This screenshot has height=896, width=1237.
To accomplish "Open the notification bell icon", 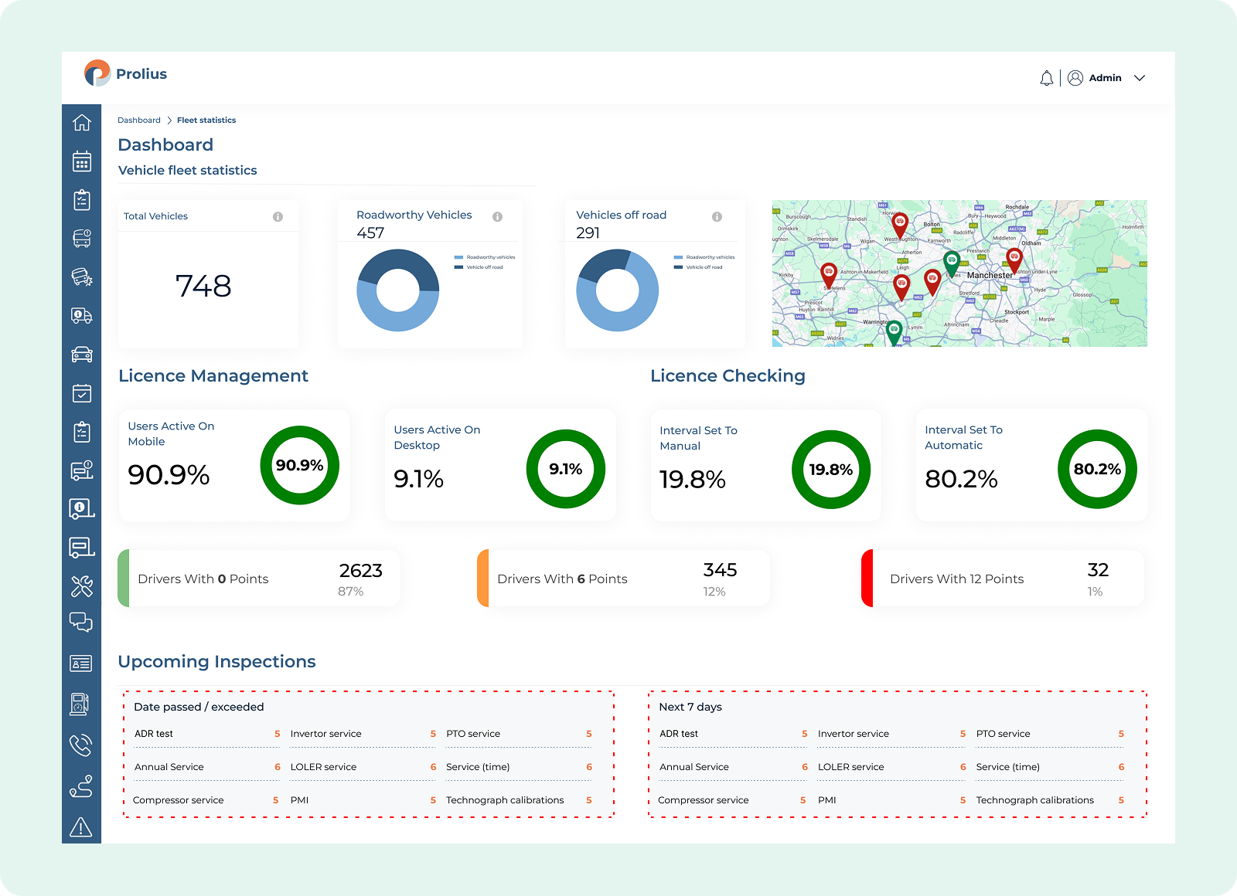I will pos(1048,77).
